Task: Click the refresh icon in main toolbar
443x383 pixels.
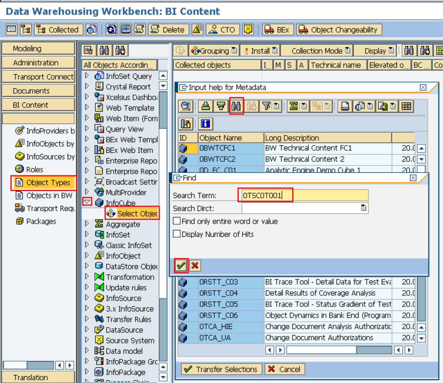Action: pyautogui.click(x=111, y=29)
